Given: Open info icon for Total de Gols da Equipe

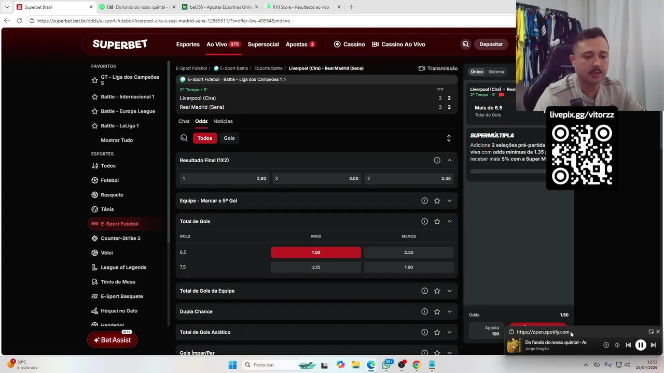Looking at the screenshot, I should point(424,291).
